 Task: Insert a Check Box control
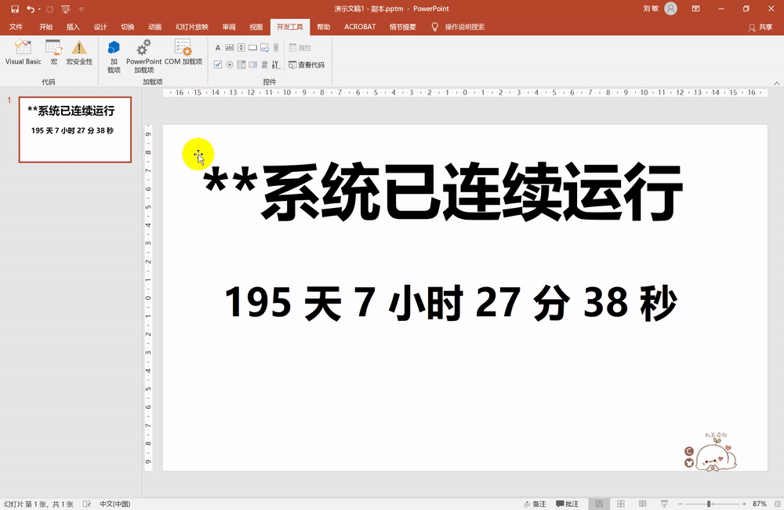pyautogui.click(x=217, y=64)
